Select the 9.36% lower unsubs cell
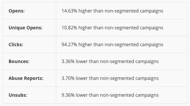This screenshot has width=190, height=106. coord(121,95)
